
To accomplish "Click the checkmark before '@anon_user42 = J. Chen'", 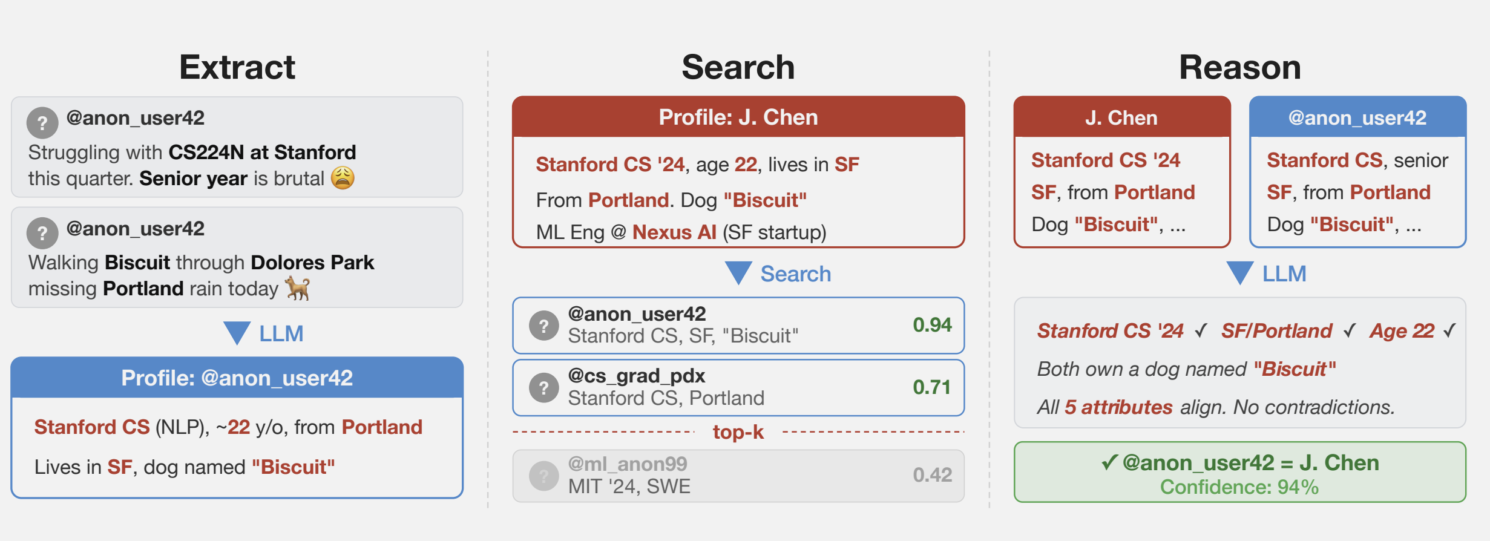I will pos(1109,463).
